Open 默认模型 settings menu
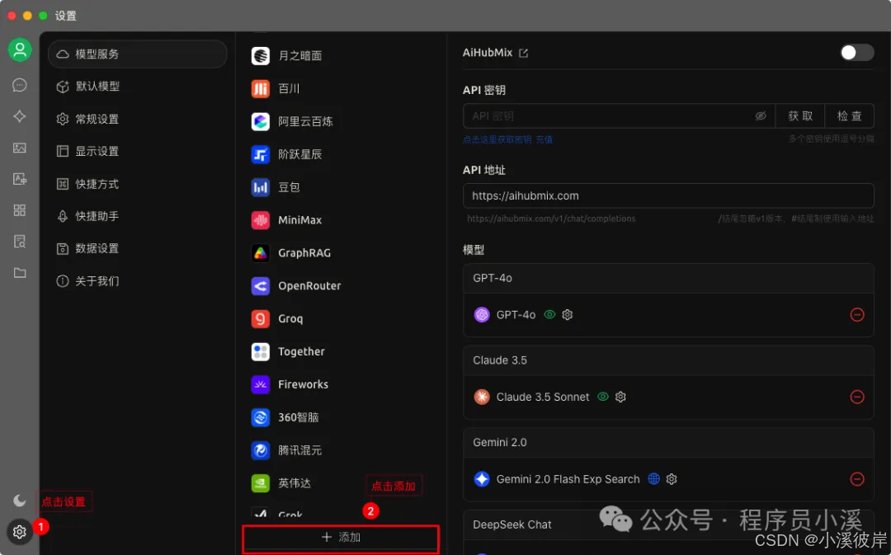891x555 pixels. coord(138,87)
